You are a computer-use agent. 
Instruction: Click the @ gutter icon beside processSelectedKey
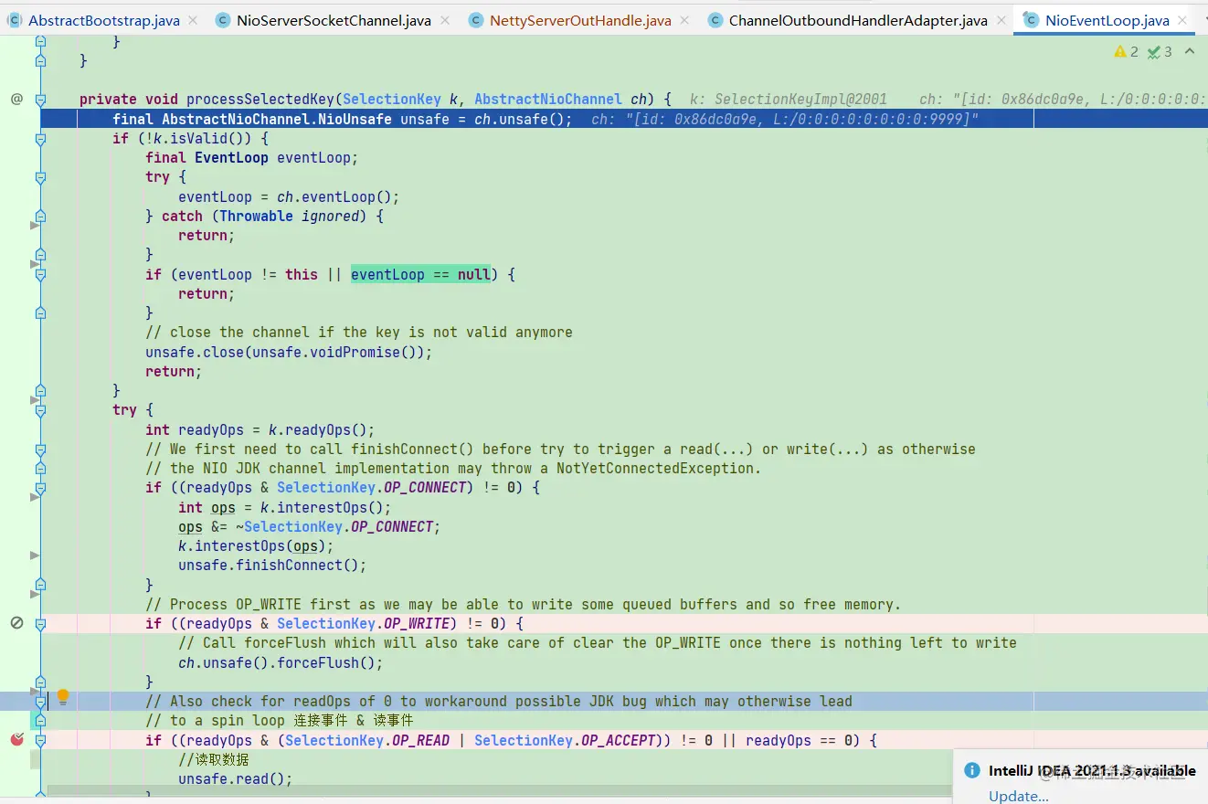(x=16, y=99)
